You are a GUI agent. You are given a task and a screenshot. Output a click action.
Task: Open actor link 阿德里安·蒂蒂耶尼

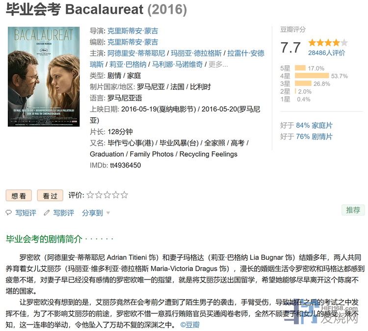click(136, 54)
